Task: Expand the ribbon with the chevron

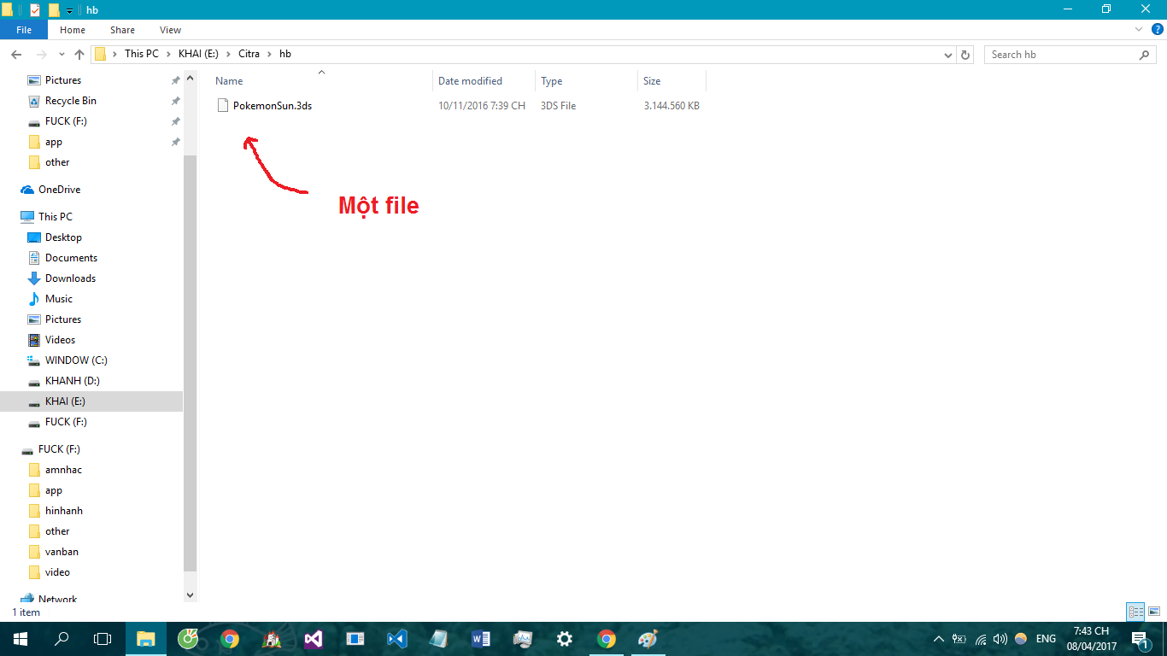Action: pos(1139,29)
